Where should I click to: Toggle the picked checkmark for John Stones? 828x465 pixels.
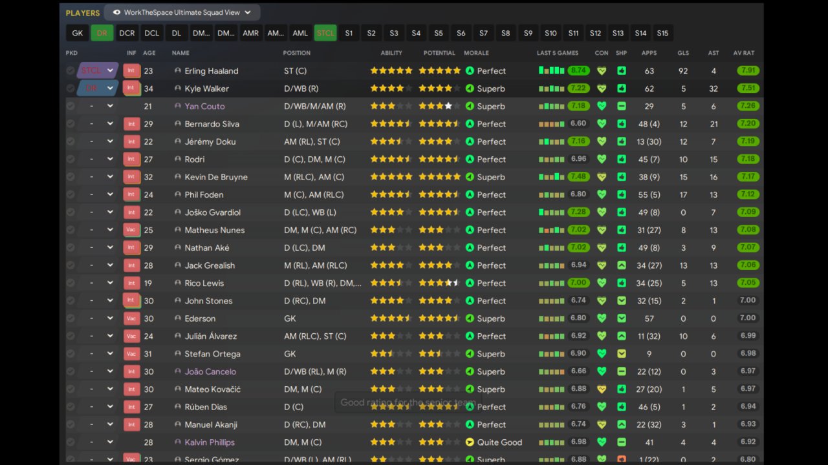tap(71, 300)
